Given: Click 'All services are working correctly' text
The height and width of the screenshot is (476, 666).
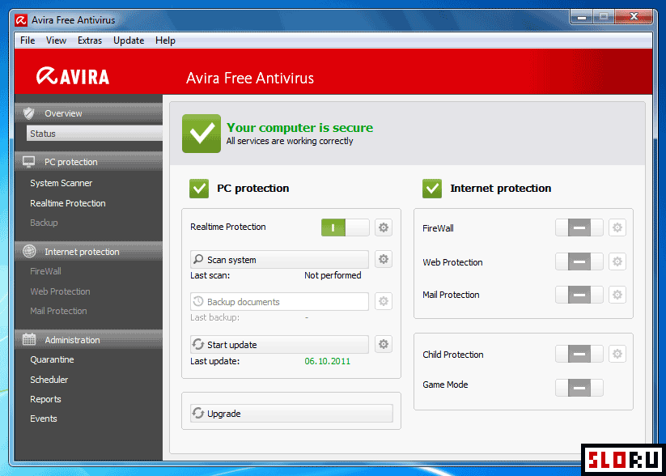Looking at the screenshot, I should coord(290,141).
